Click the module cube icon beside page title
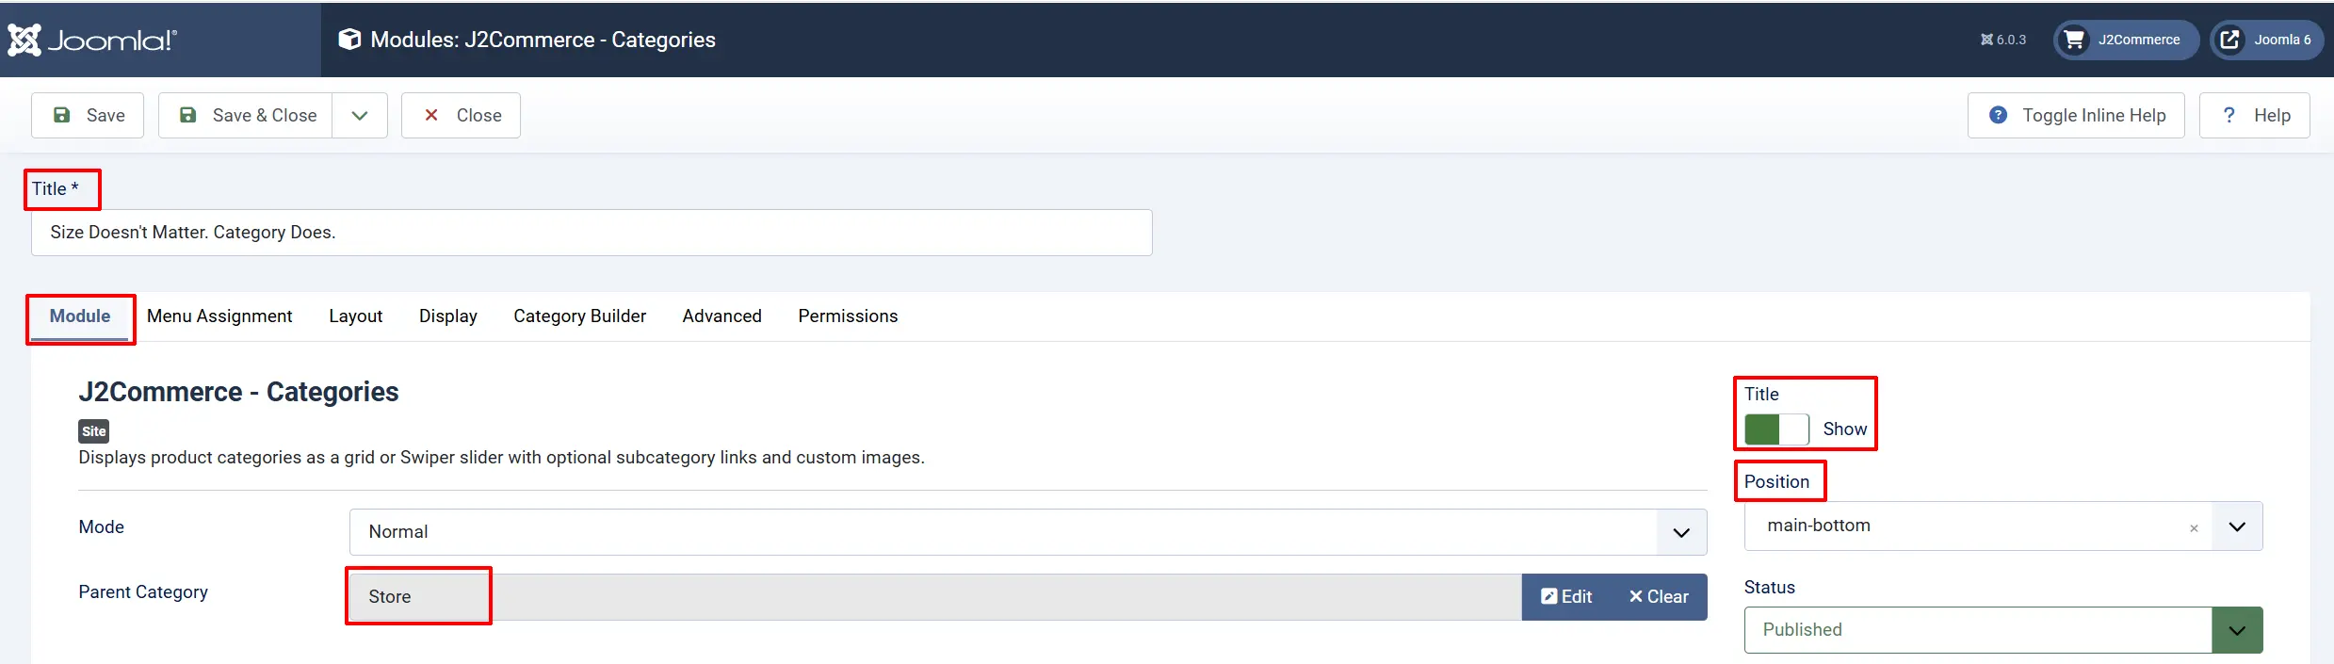 click(x=349, y=40)
